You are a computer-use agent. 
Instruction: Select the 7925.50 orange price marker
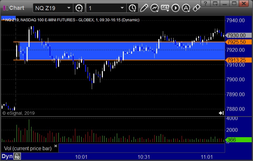click(238, 42)
